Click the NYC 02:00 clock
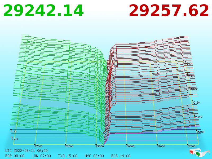Screen dimensions: 212x159 94,156
